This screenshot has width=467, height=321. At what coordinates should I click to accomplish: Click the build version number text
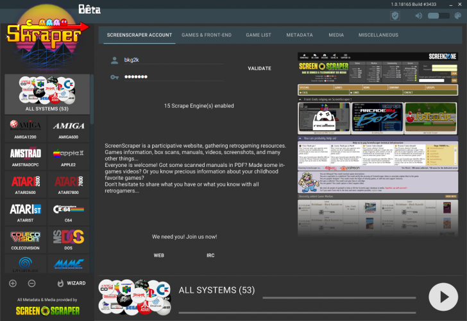(x=413, y=4)
